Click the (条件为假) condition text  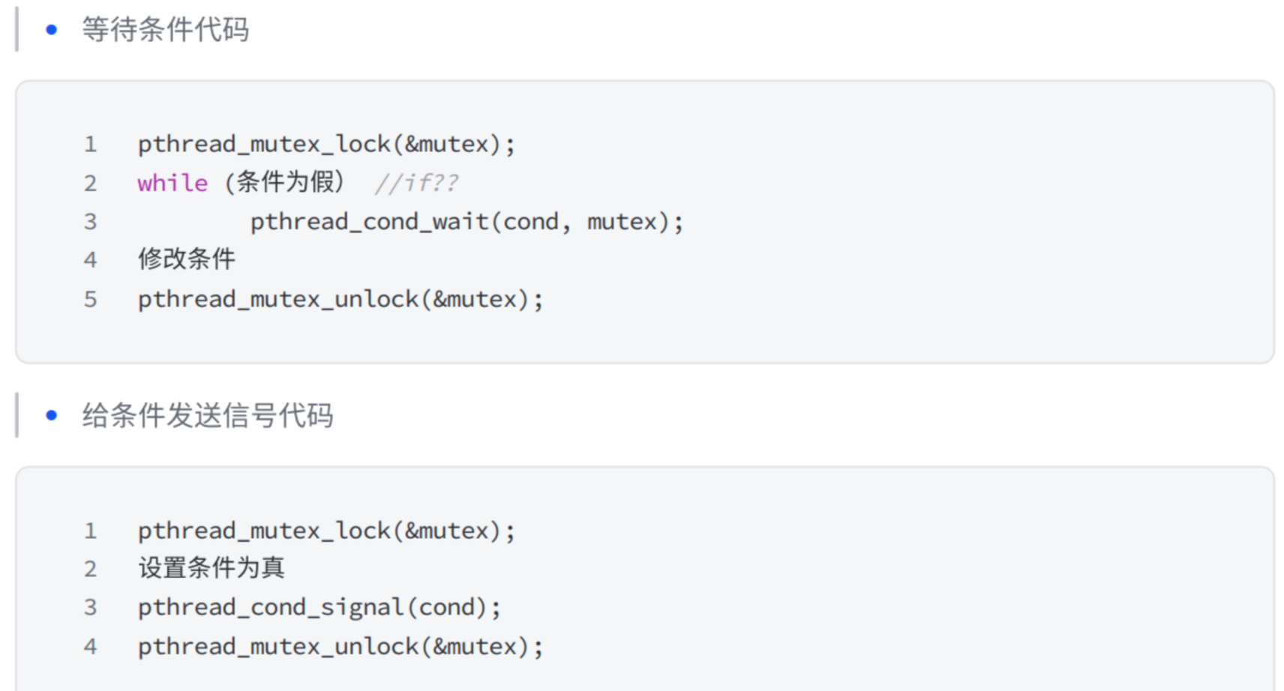(x=285, y=182)
